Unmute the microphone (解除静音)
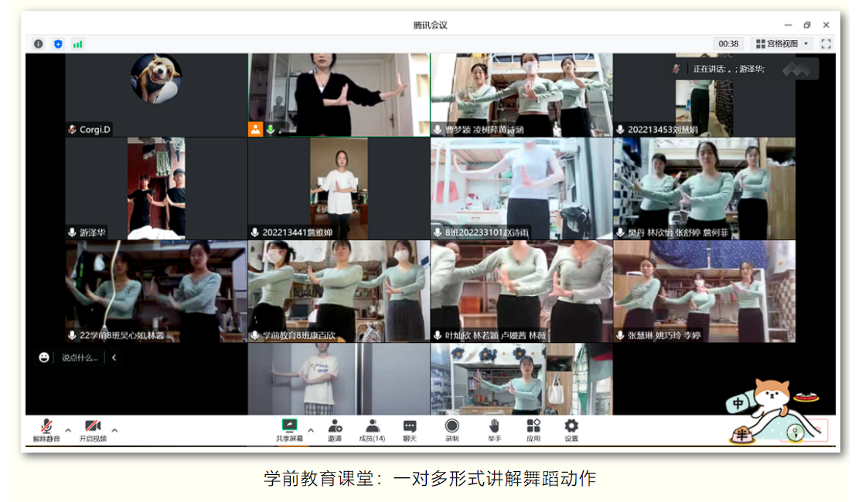This screenshot has width=862, height=502. (46, 428)
